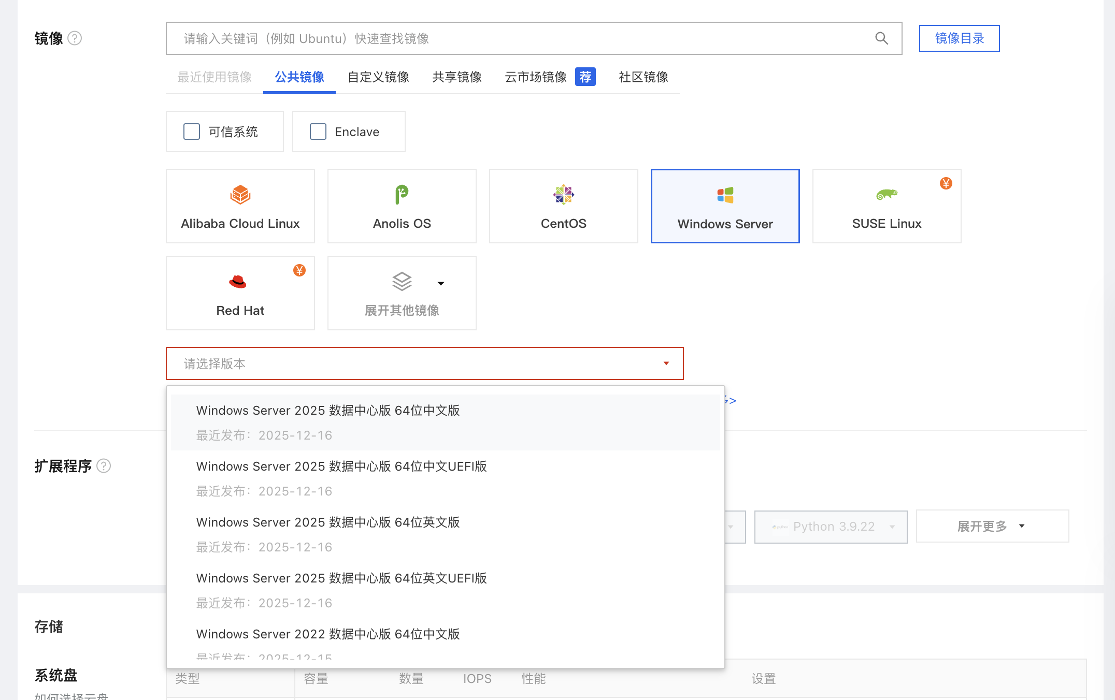Switch to the 最近使用镜像 tab
This screenshot has width=1115, height=700.
[x=215, y=77]
